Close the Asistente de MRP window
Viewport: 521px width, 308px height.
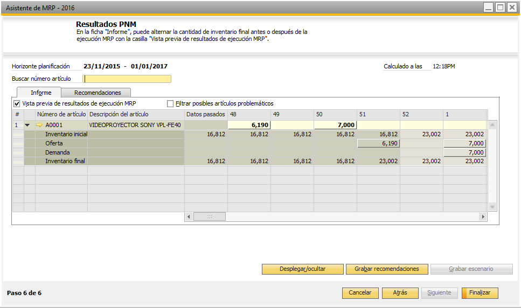tap(512, 8)
